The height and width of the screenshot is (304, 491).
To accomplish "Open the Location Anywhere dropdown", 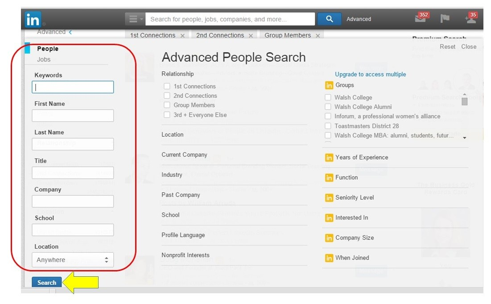I will point(73,260).
